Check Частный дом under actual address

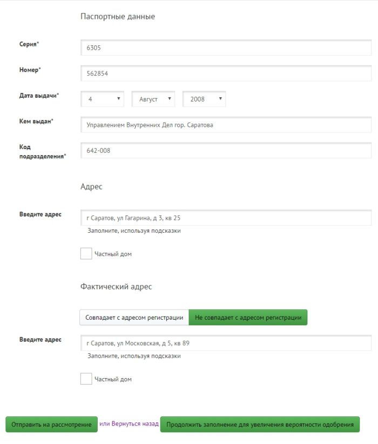tap(86, 379)
